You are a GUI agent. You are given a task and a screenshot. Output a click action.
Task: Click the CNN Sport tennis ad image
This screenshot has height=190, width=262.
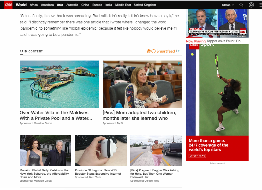coord(217,90)
